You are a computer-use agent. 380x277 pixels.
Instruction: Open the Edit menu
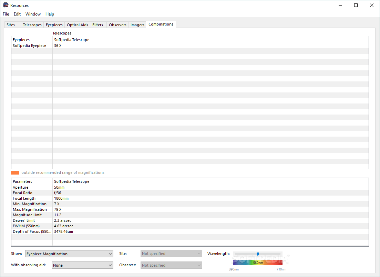click(17, 14)
